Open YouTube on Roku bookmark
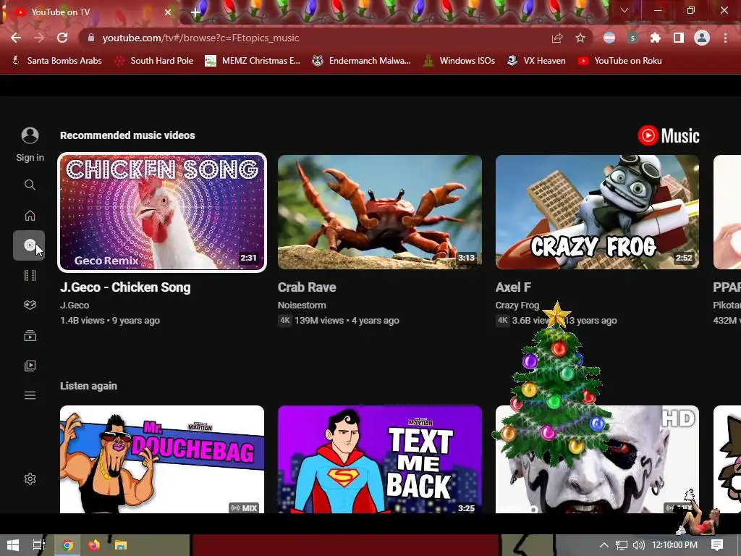Image resolution: width=741 pixels, height=556 pixels. pos(620,61)
